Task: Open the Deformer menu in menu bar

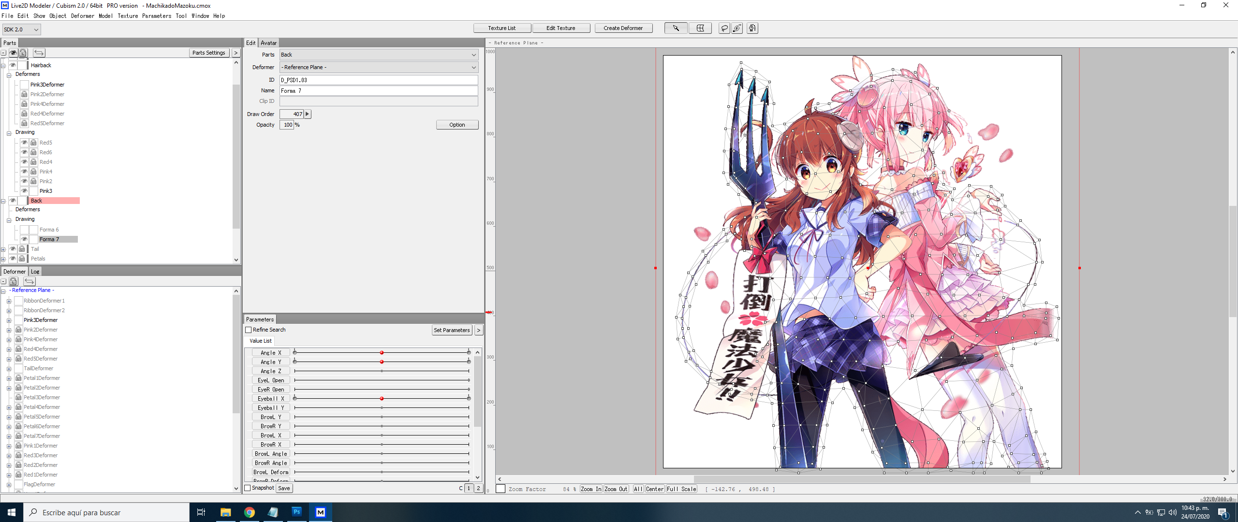Action: click(x=82, y=16)
